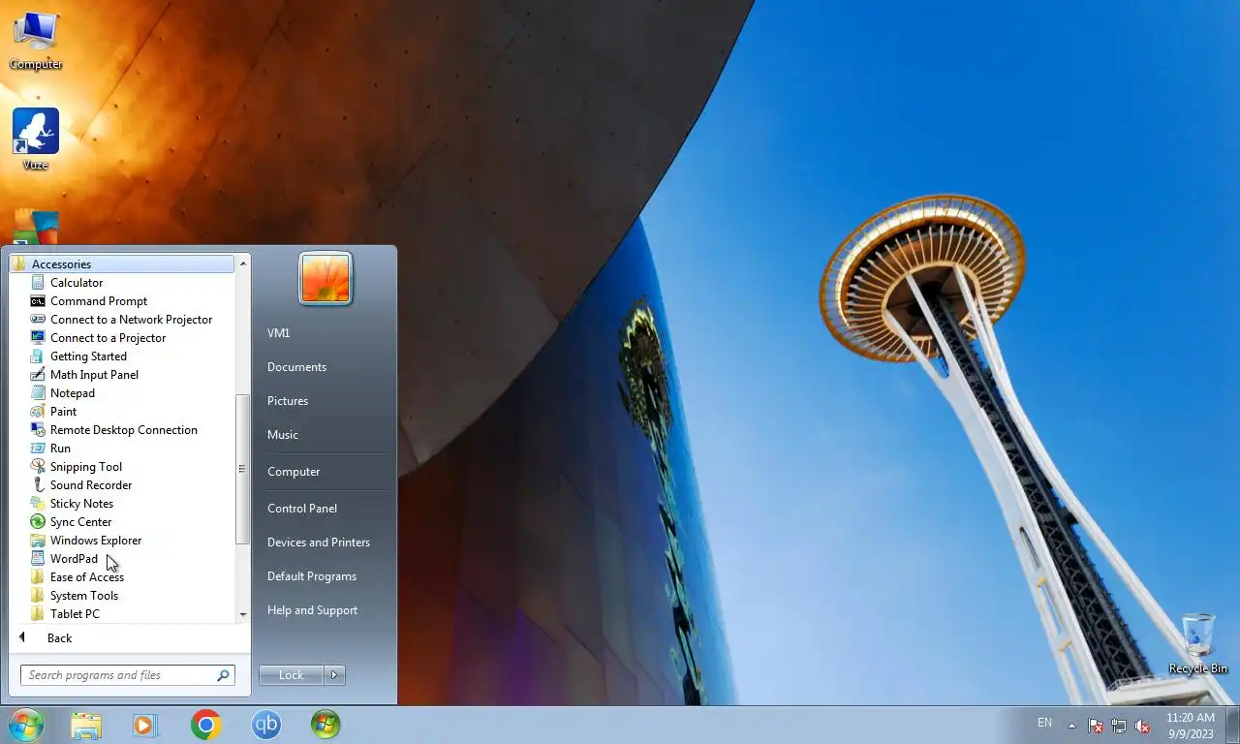
Task: Open Remote Desktop Connection
Action: click(123, 430)
